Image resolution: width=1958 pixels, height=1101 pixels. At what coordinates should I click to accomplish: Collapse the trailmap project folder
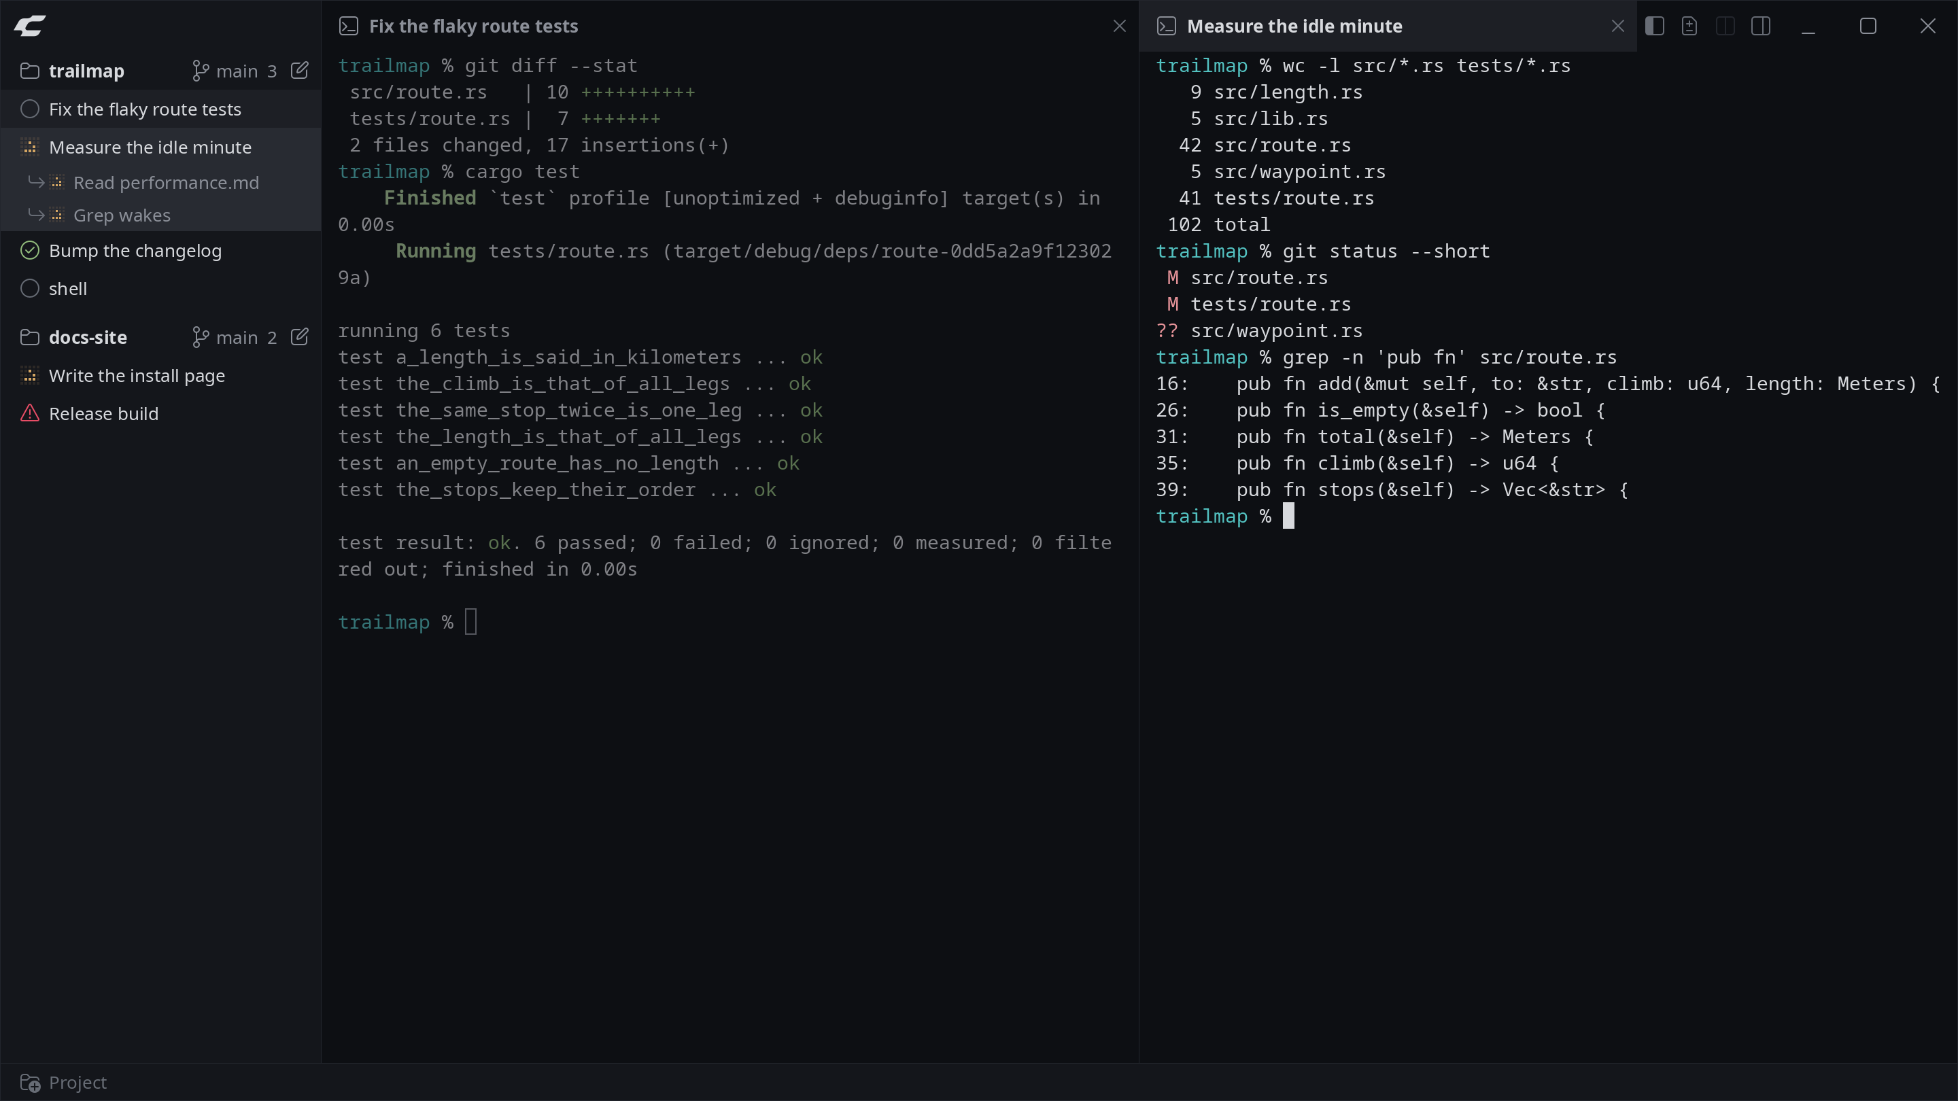coord(30,71)
